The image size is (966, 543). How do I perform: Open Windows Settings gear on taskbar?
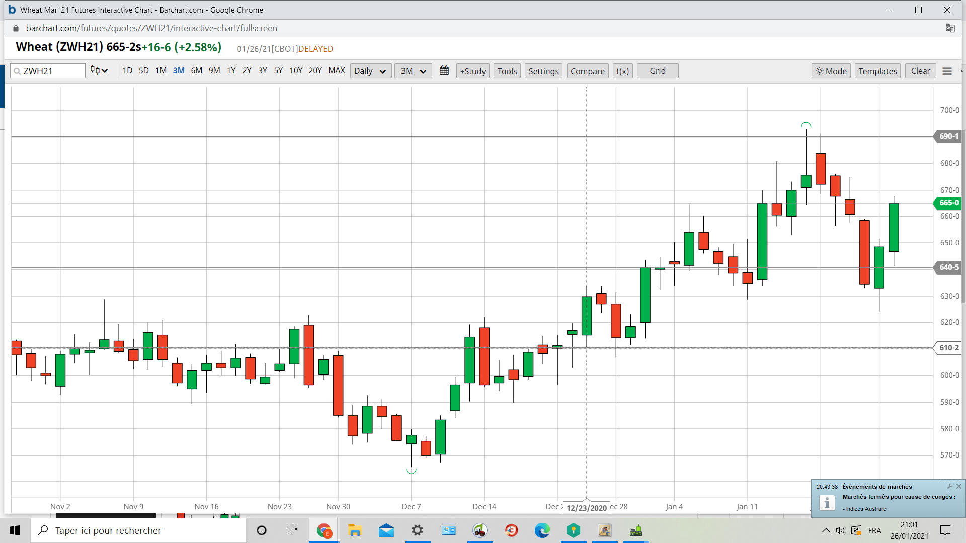tap(418, 530)
